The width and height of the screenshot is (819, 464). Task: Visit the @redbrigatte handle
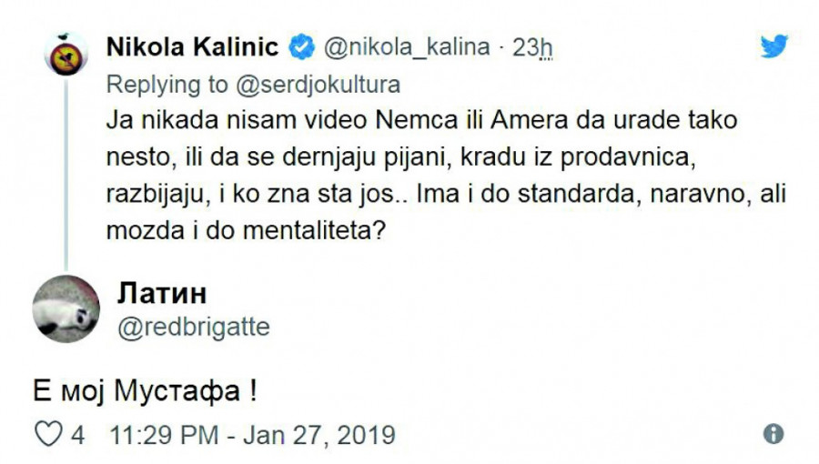pyautogui.click(x=194, y=327)
